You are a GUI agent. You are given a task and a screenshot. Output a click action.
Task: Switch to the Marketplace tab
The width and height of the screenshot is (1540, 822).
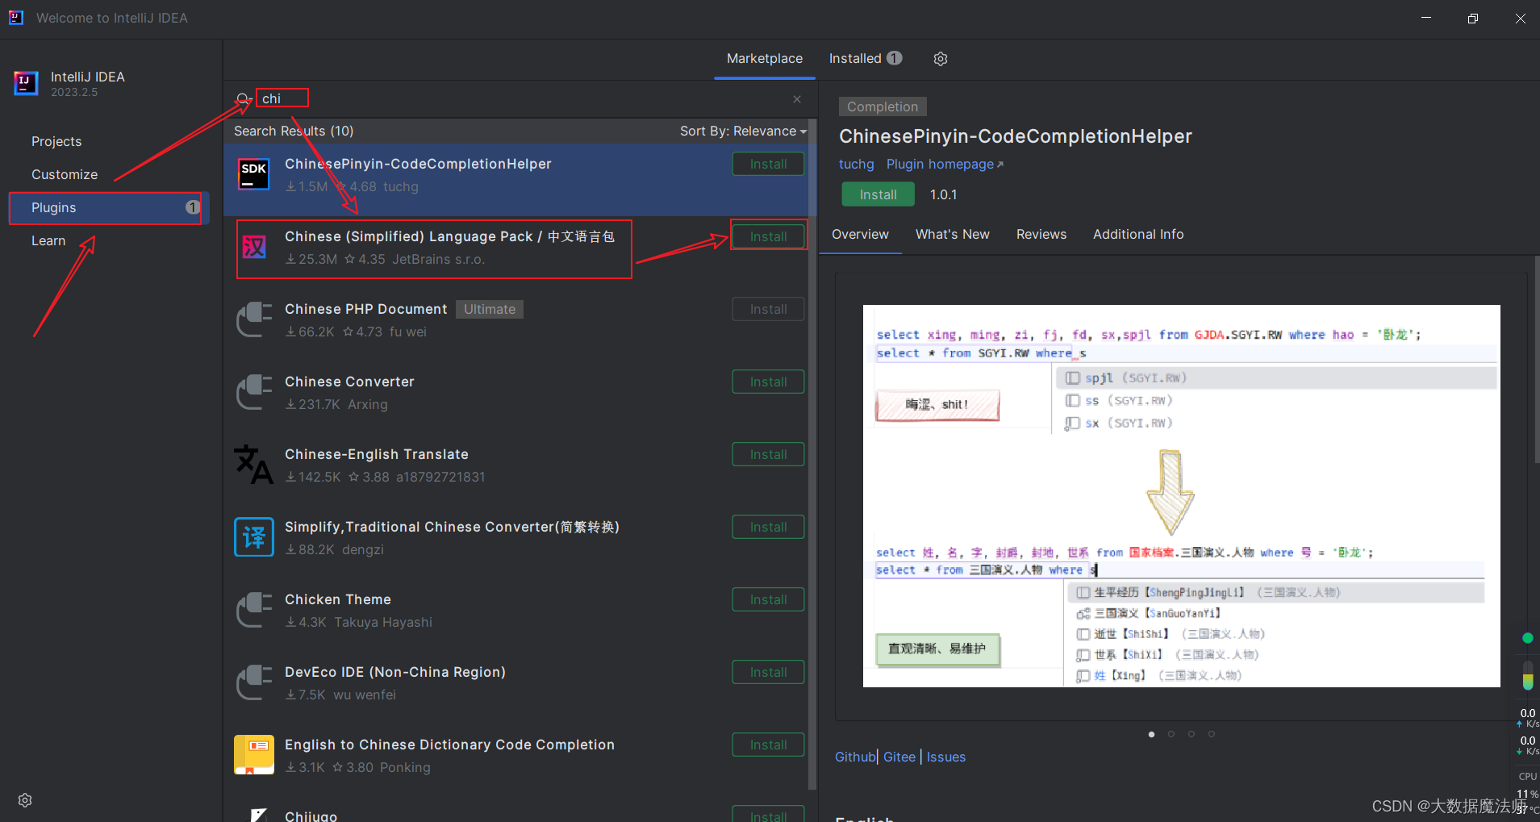click(x=765, y=59)
